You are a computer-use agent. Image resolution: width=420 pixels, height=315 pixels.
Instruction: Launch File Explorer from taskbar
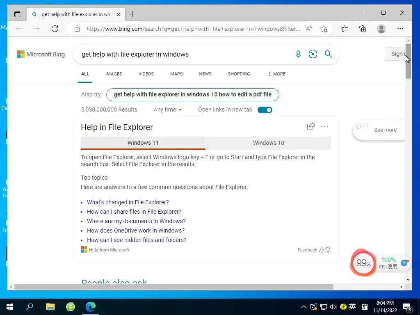coord(50,307)
